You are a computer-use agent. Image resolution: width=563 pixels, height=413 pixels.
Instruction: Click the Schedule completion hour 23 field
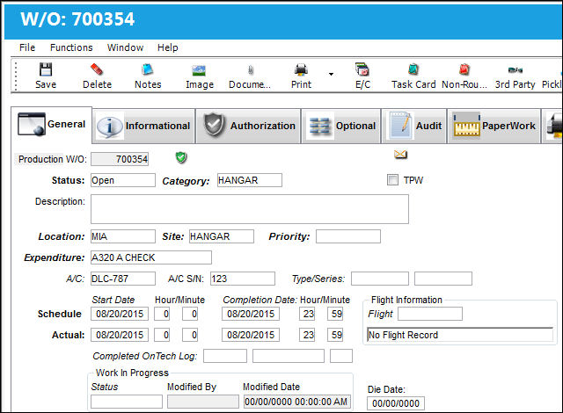[307, 314]
